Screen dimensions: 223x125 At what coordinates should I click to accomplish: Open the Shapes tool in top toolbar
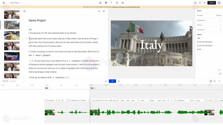tap(117, 3)
